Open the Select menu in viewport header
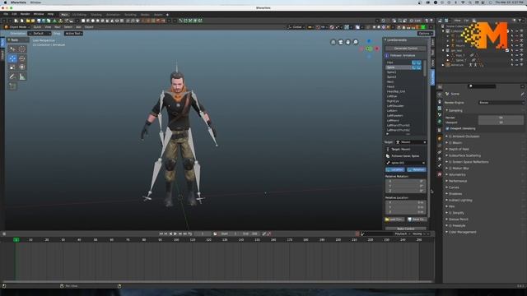Image resolution: width=527 pixels, height=296 pixels. click(x=68, y=27)
